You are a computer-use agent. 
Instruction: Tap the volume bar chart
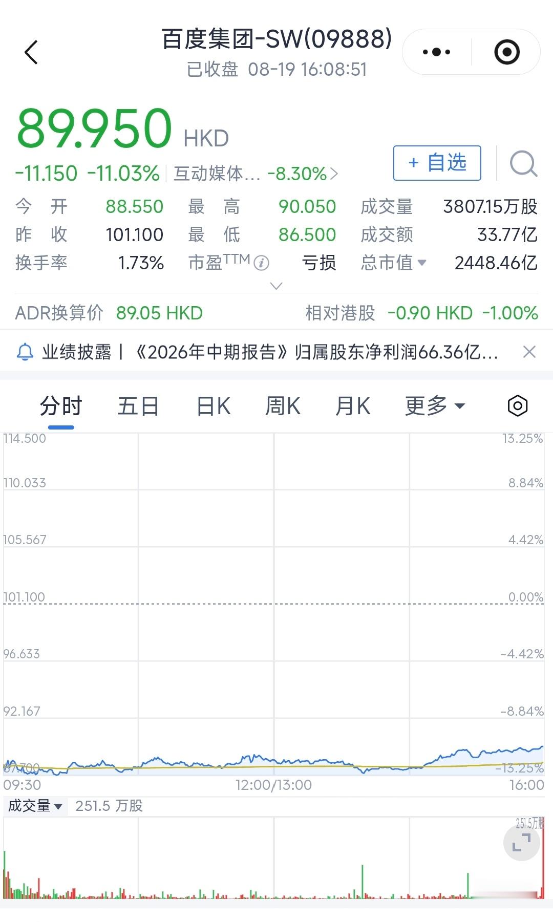tap(273, 858)
